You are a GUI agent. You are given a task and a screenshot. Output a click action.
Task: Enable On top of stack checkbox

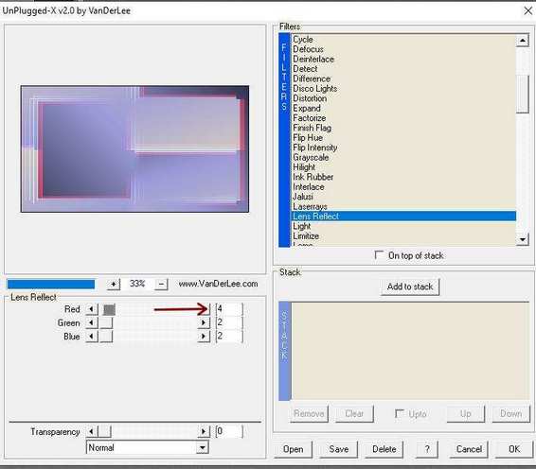[x=379, y=255]
